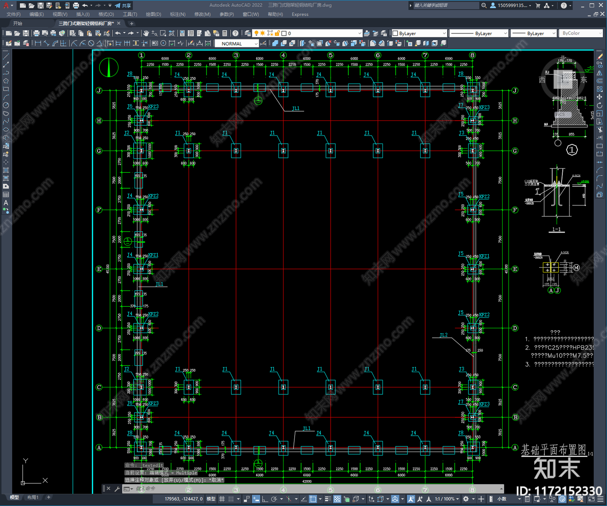Switch to the 布局1 layout tab
Viewport: 607px width, 506px height.
click(33, 497)
